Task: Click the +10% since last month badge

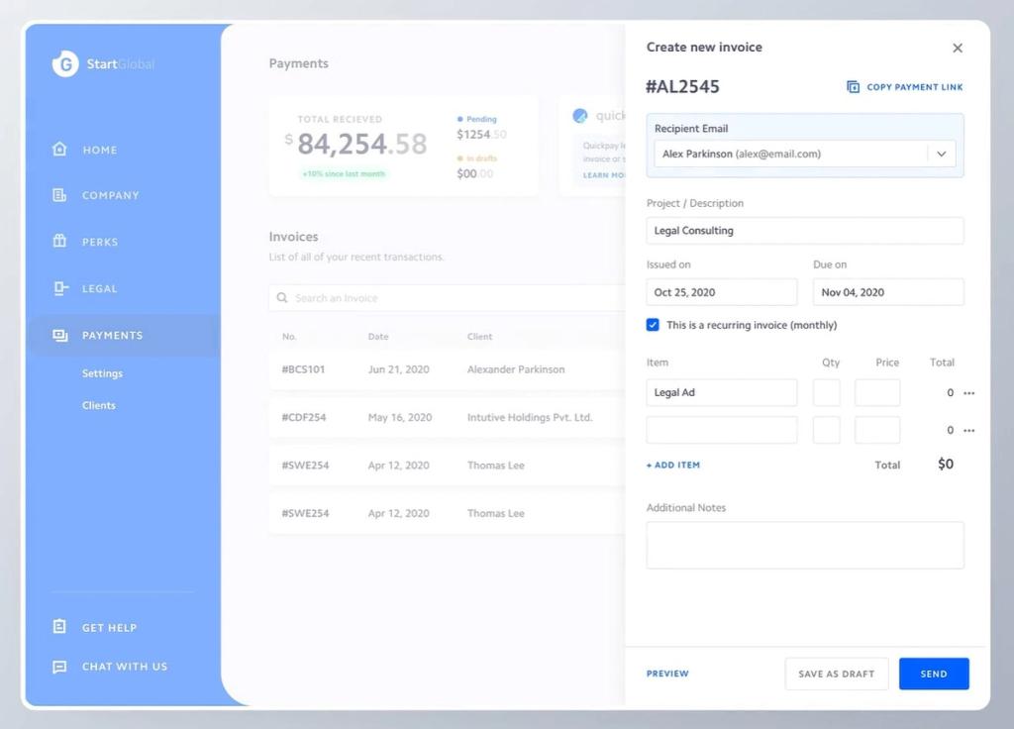Action: pos(344,174)
